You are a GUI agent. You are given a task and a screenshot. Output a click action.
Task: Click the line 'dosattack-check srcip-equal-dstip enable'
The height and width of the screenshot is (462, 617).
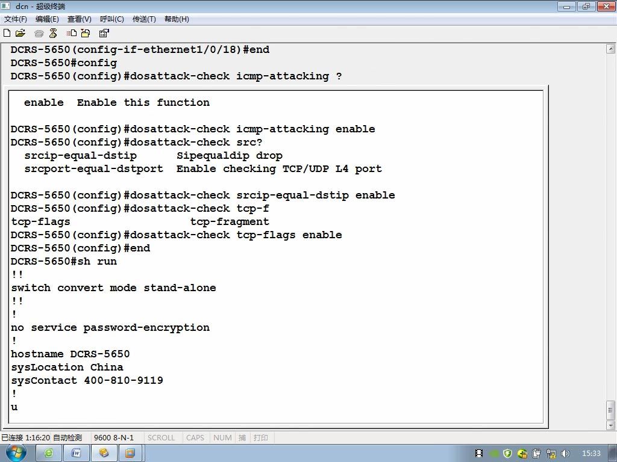[202, 196]
